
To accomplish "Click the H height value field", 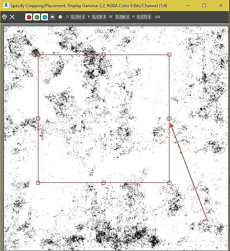I will coord(142,17).
